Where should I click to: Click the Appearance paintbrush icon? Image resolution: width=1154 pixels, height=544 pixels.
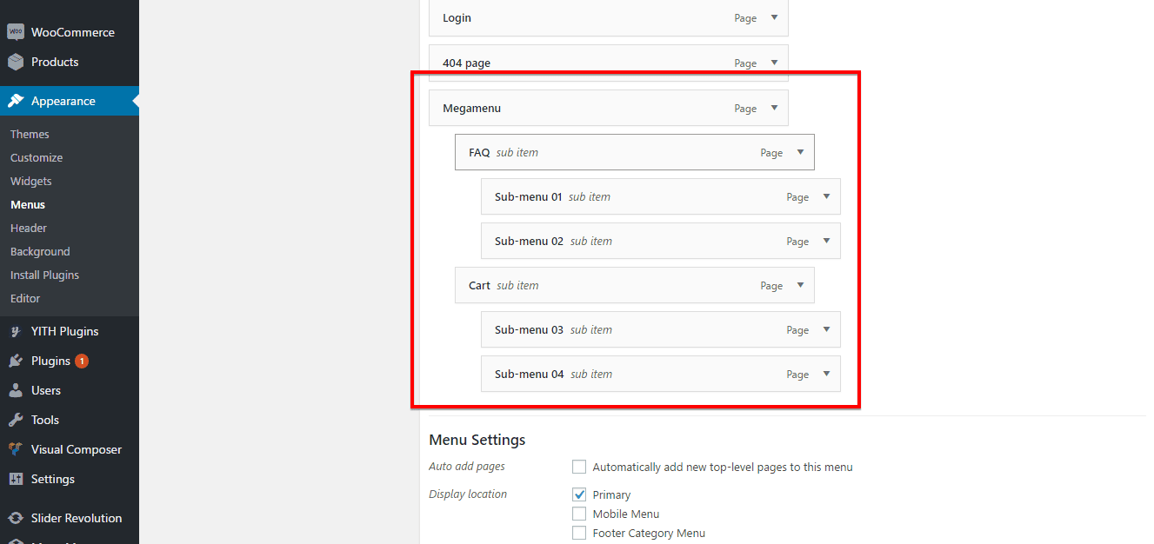(x=16, y=101)
